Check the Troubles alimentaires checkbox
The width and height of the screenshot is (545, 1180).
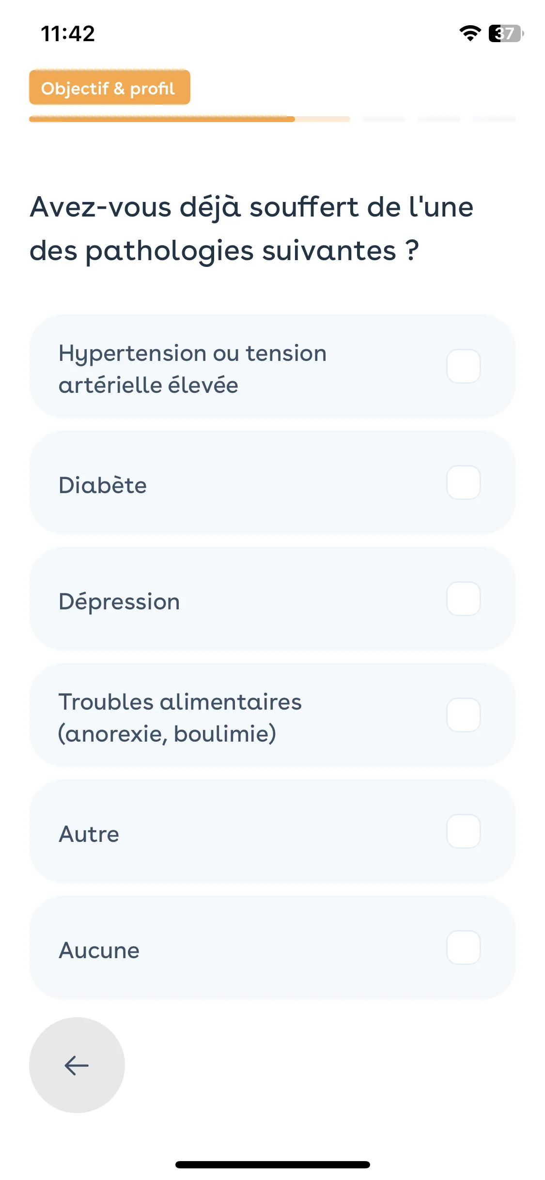click(x=463, y=715)
